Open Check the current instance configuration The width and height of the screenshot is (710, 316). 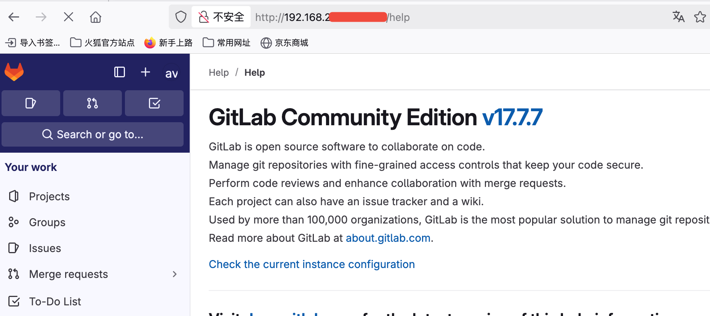tap(311, 264)
